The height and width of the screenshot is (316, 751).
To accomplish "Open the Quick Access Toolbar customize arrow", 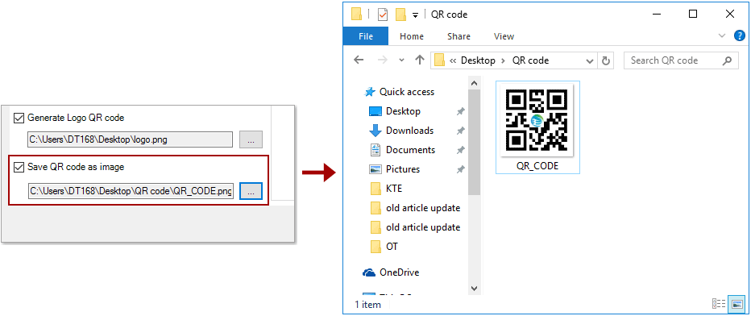I will [416, 15].
